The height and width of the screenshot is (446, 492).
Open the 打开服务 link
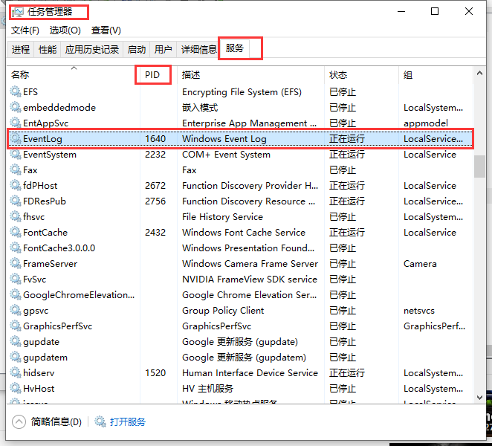(128, 421)
